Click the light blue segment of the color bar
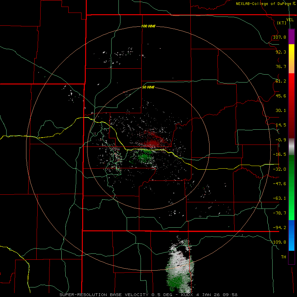 tap(291, 235)
